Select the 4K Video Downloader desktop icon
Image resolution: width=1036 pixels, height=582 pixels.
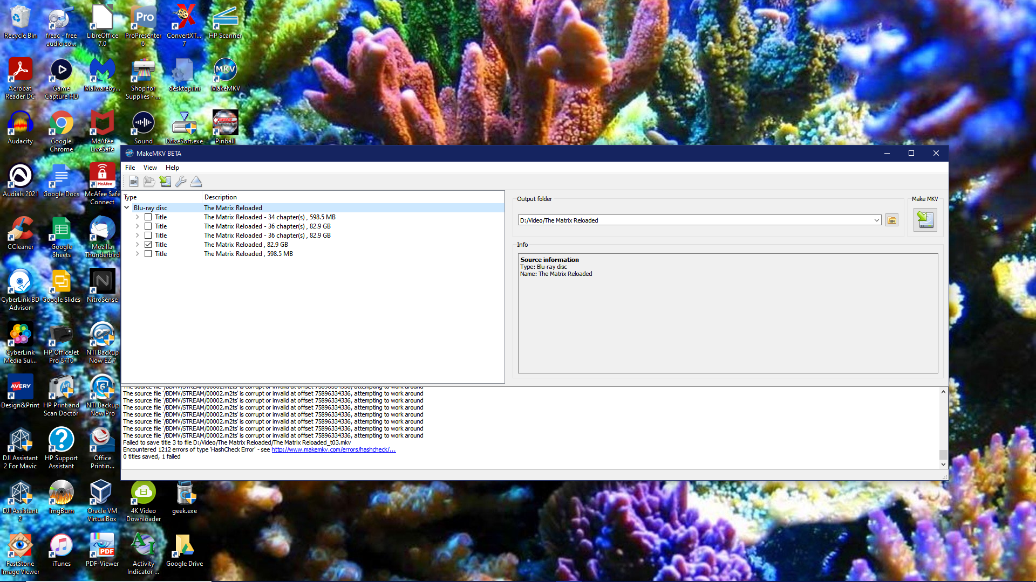point(144,501)
